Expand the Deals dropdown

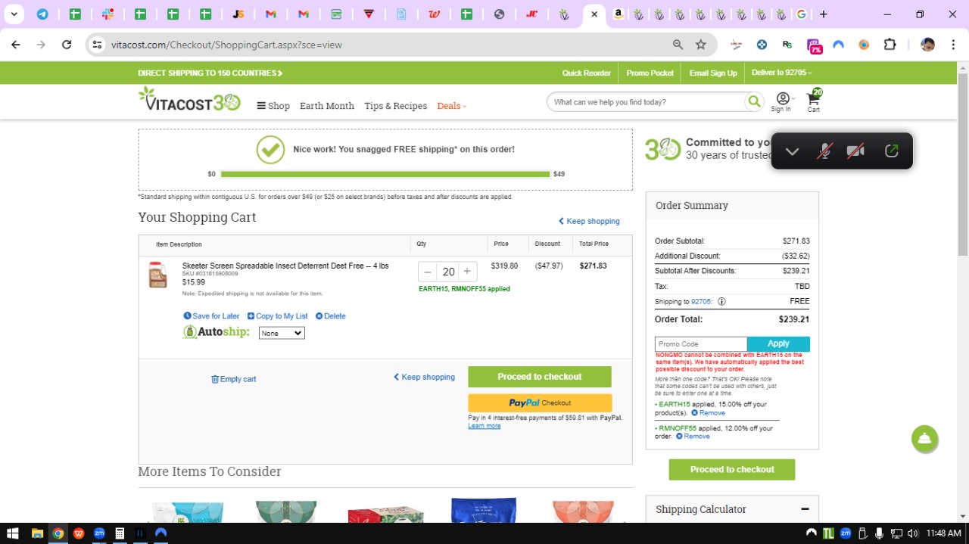[x=452, y=106]
